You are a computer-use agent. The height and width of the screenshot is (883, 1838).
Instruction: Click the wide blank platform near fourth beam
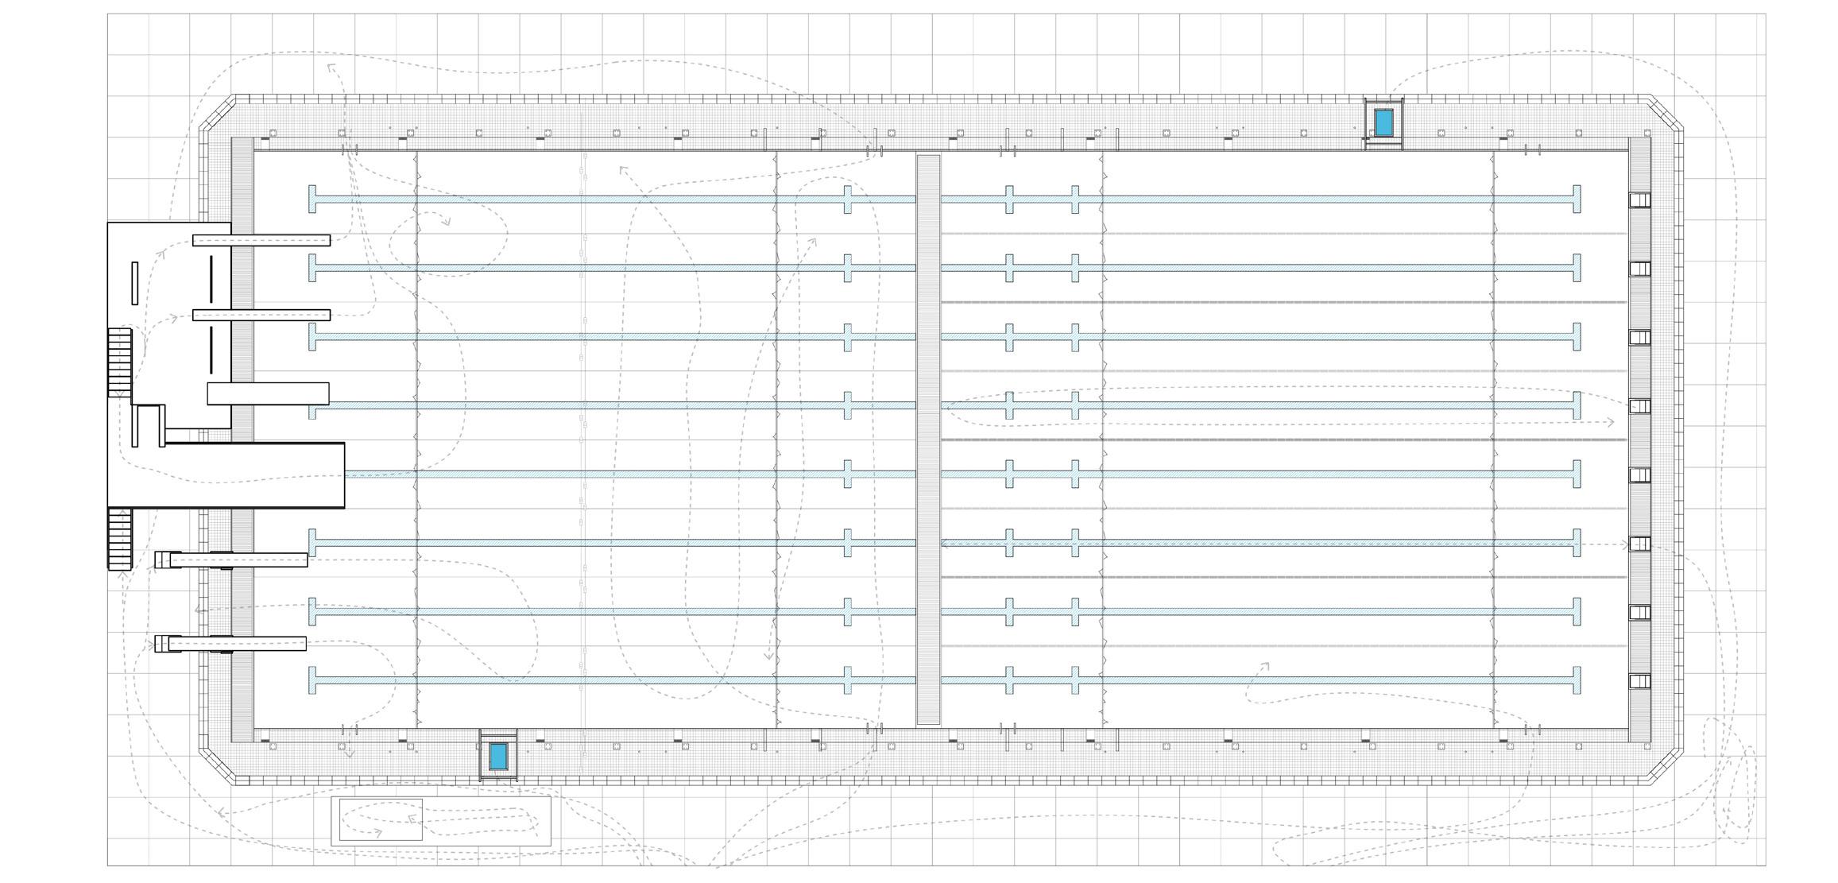pos(268,393)
